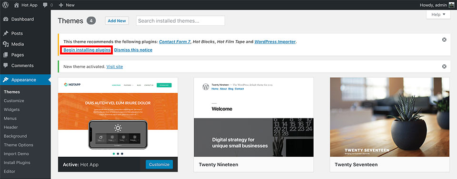
Task: Click the Customize button for Hot App
Action: [159, 164]
